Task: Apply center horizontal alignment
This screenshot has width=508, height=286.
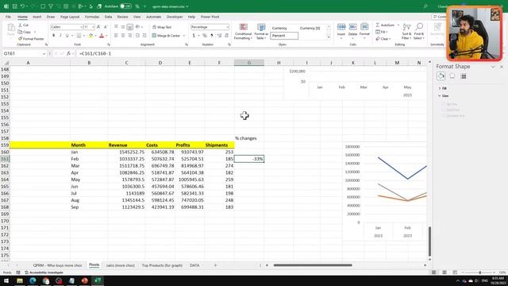Action: pos(123,35)
